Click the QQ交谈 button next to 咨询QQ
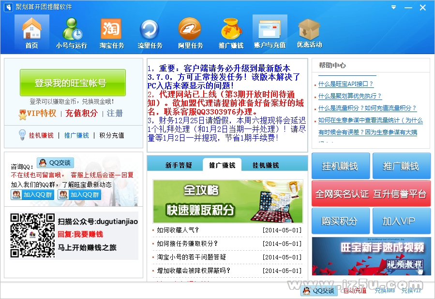435x299 pixels. click(55, 163)
